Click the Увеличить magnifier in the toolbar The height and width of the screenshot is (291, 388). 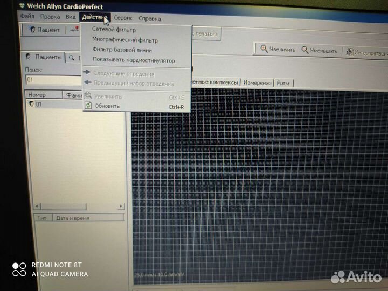[264, 50]
